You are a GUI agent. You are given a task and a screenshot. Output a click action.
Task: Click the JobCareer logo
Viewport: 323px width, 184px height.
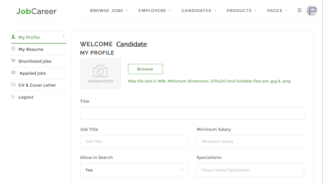[36, 11]
